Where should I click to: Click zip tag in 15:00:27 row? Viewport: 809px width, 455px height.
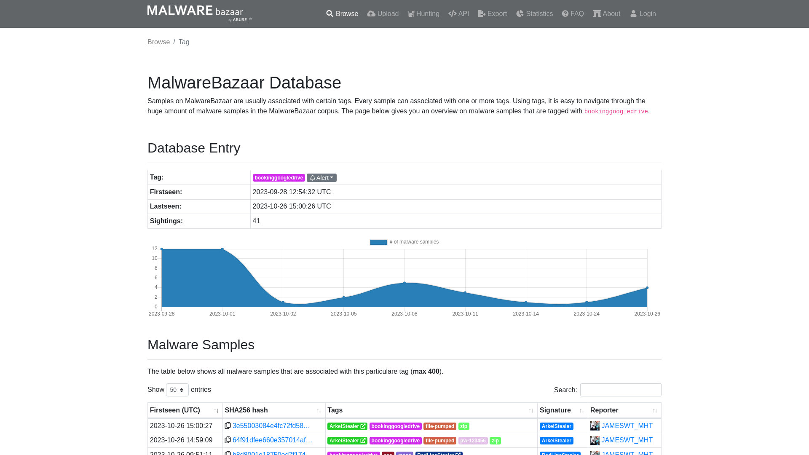(464, 426)
